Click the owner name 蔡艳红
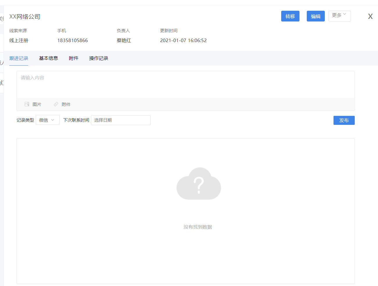 click(124, 41)
